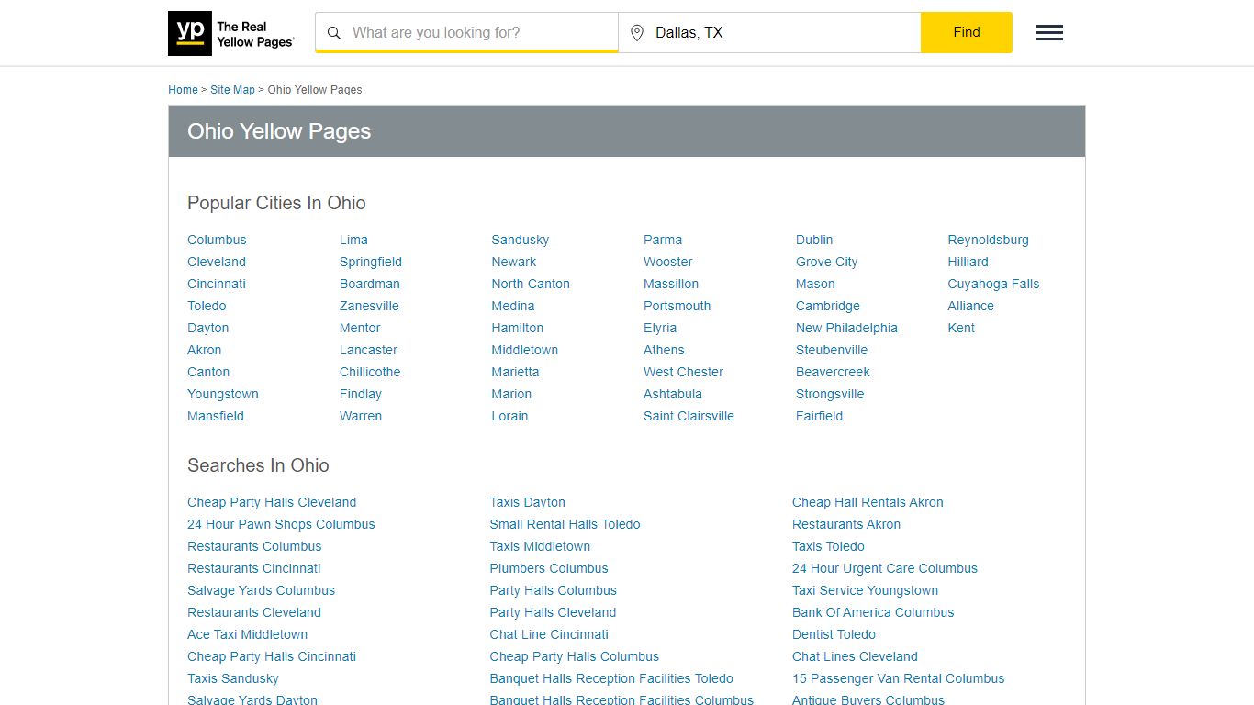
Task: Select Hamilton city link
Action: coord(518,328)
